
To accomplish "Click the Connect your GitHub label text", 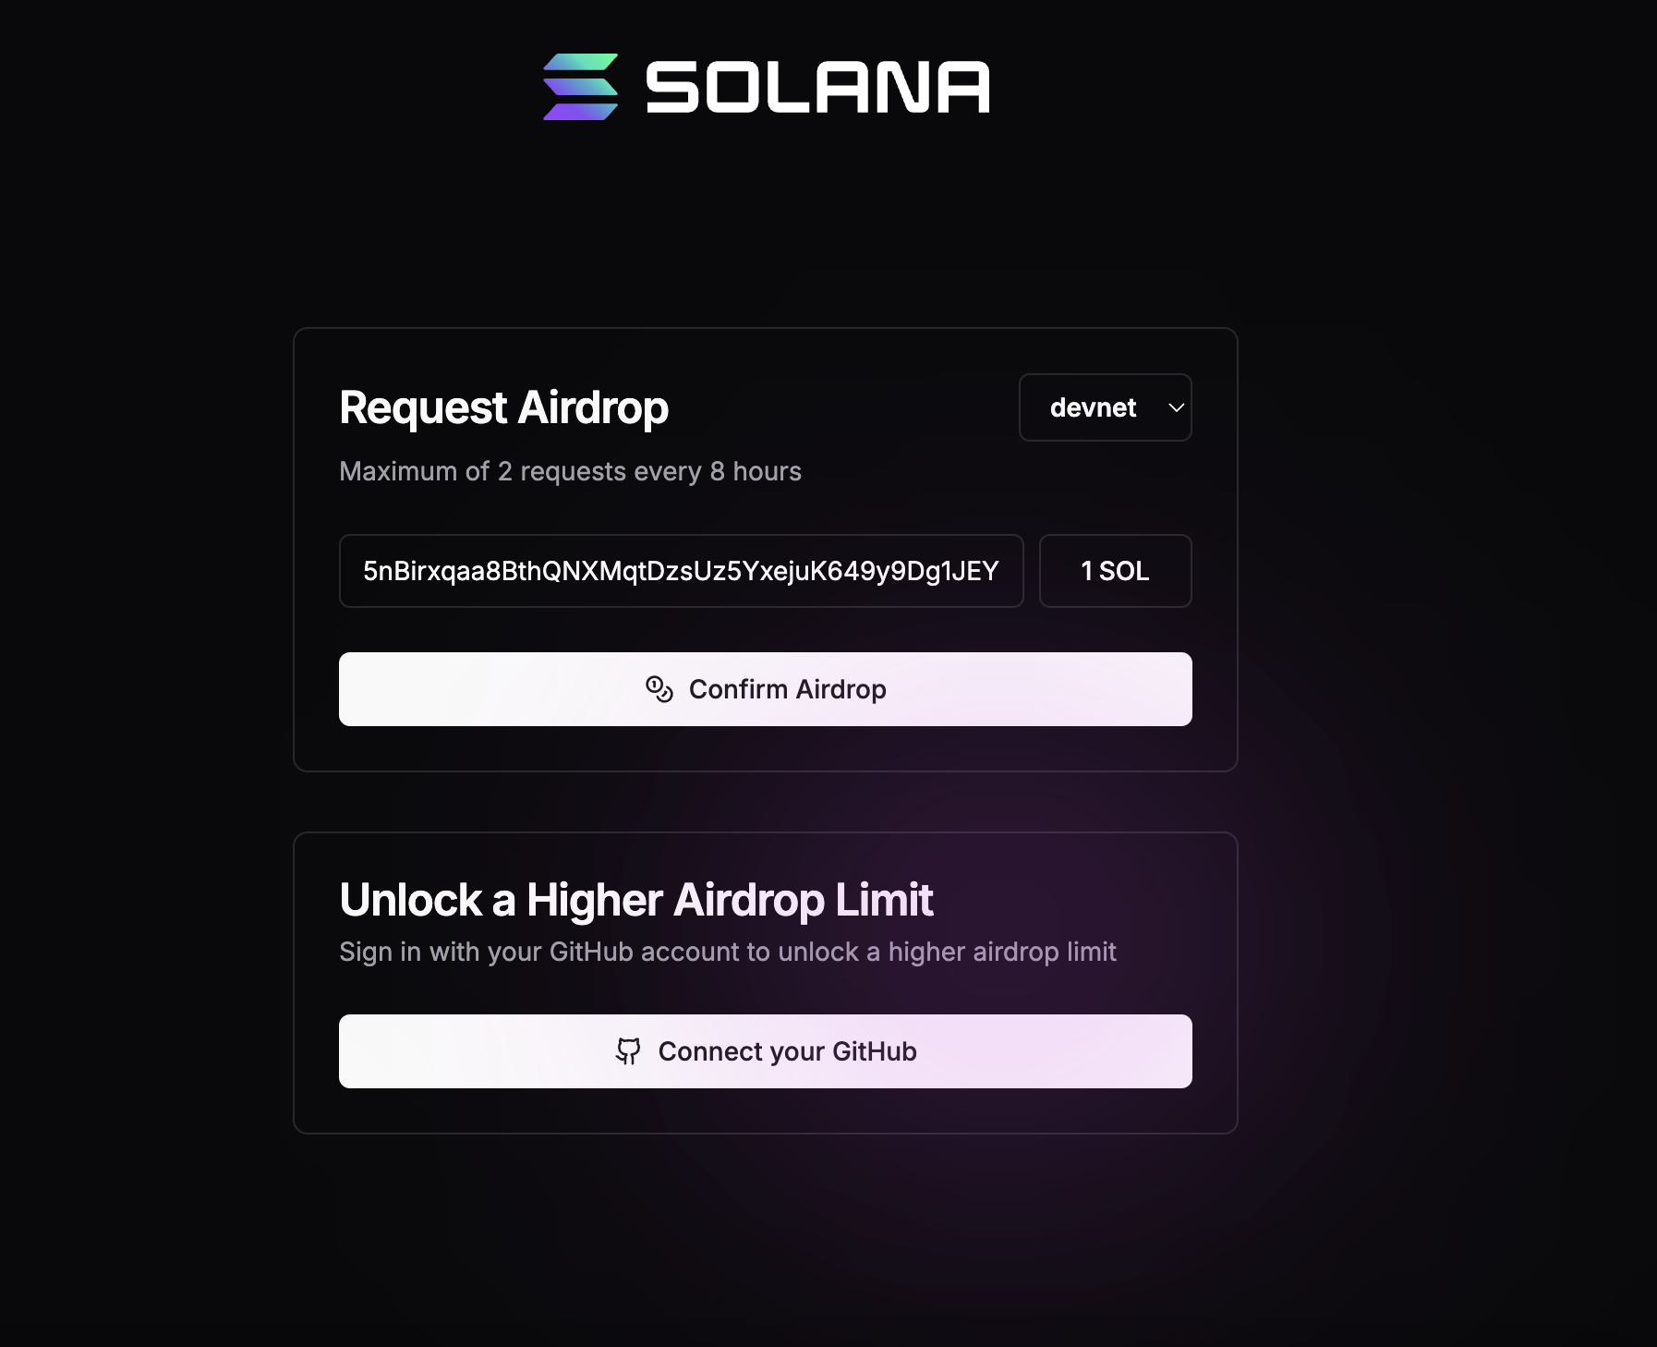I will click(787, 1051).
